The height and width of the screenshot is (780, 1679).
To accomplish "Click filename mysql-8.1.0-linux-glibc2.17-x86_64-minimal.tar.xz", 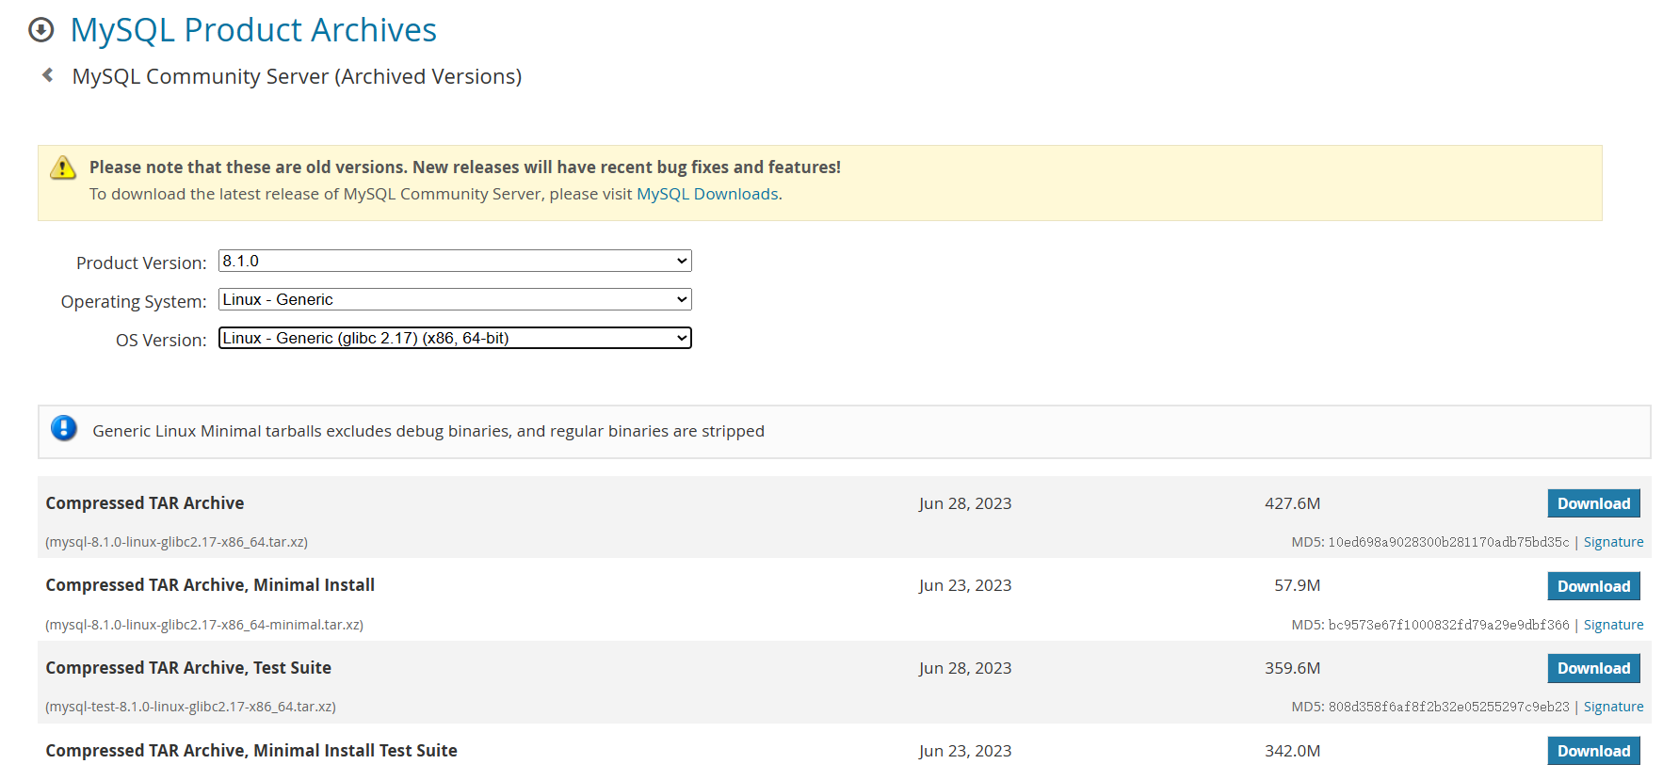I will tap(204, 625).
